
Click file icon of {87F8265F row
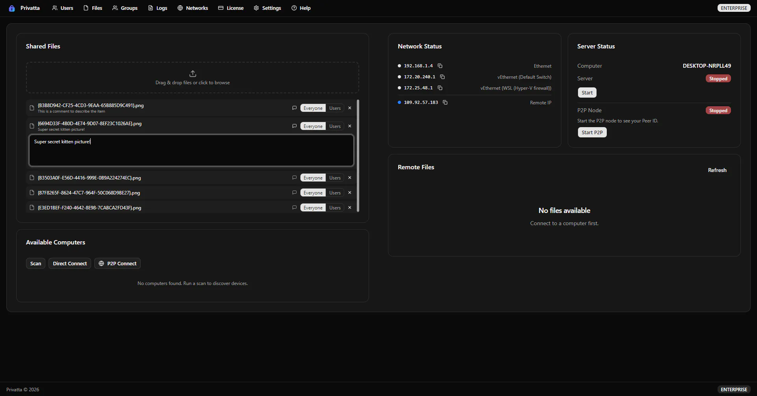pyautogui.click(x=32, y=192)
